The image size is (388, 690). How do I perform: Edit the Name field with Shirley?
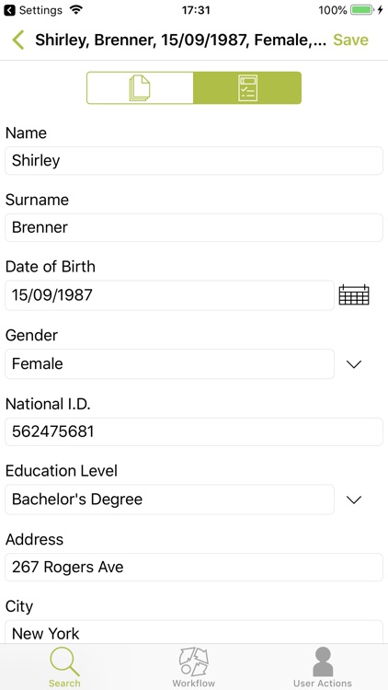[x=194, y=161]
